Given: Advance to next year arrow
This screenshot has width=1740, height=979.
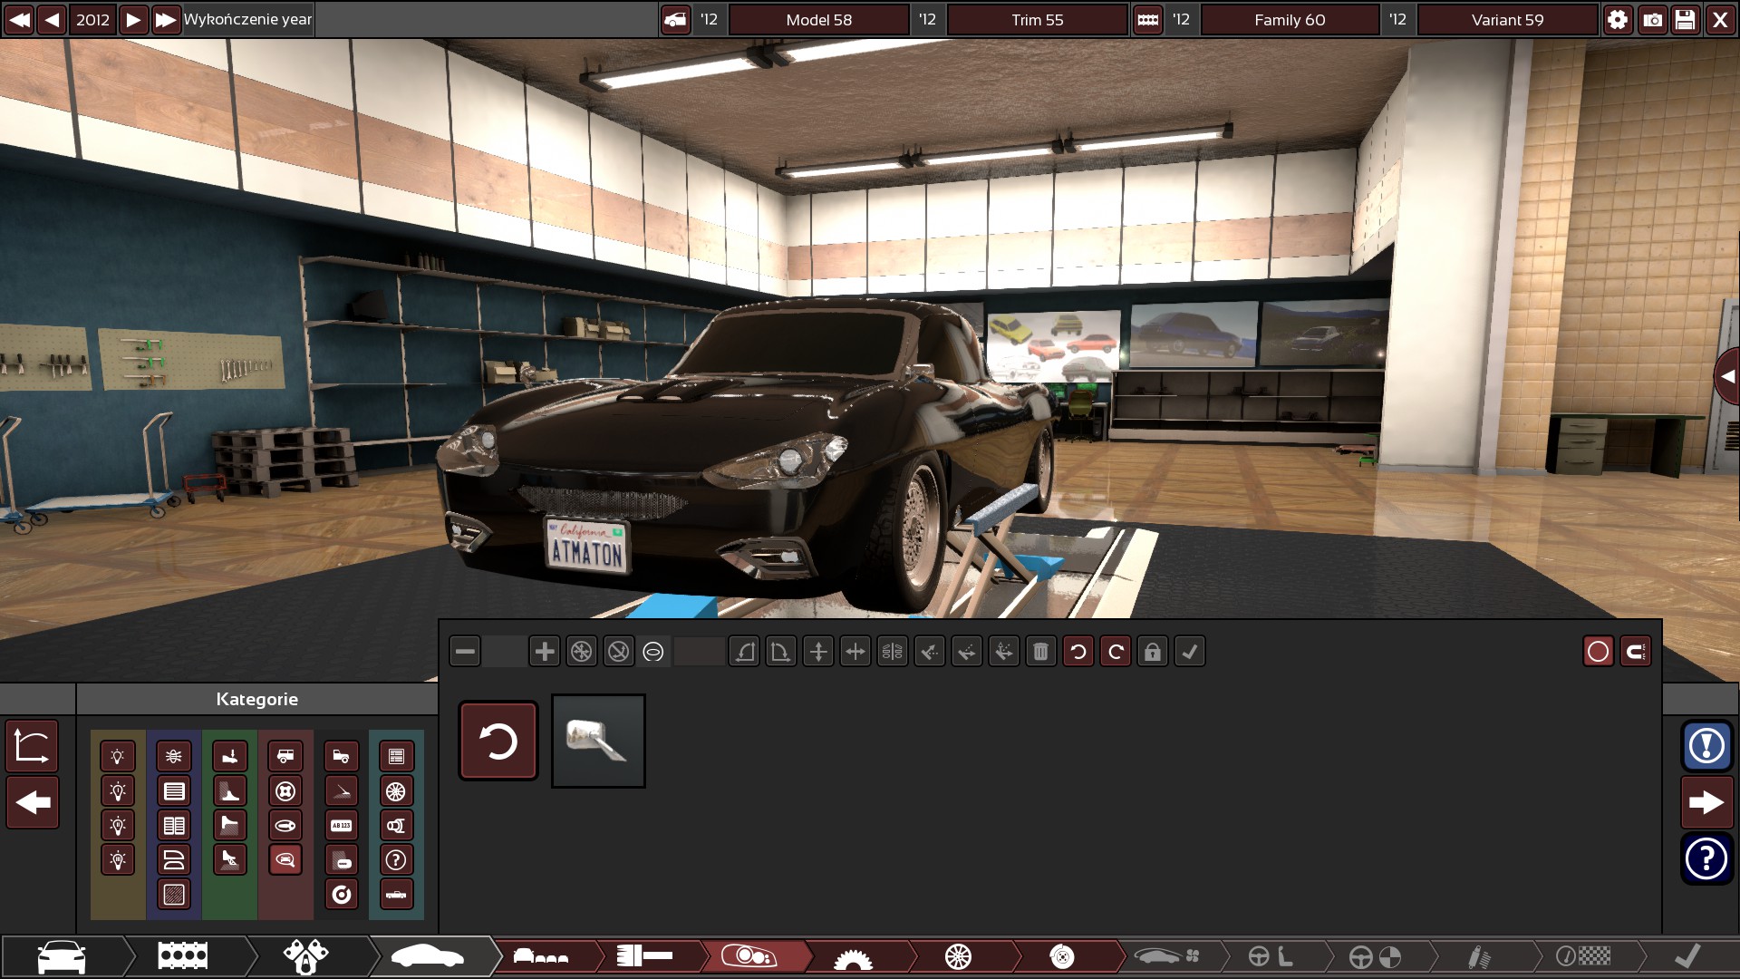Looking at the screenshot, I should click(133, 19).
